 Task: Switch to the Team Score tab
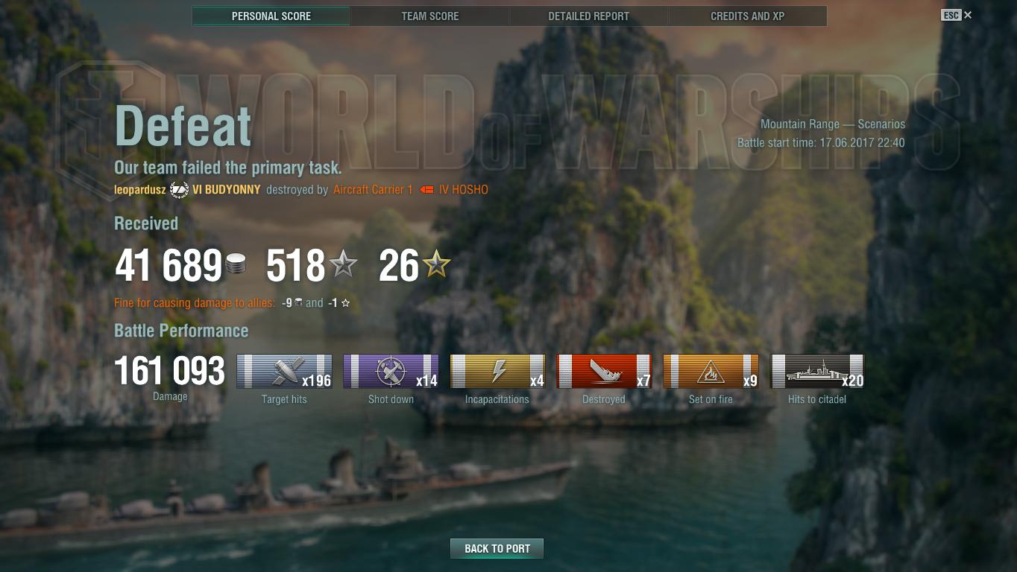coord(430,16)
